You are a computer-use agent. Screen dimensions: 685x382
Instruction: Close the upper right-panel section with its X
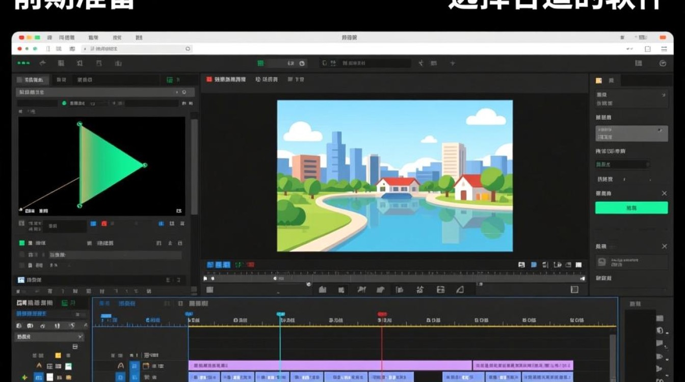[x=664, y=194]
